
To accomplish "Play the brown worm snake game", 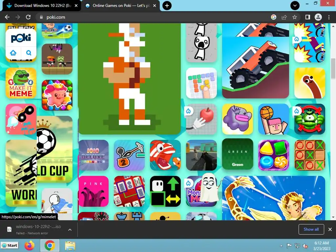I will [x=310, y=83].
